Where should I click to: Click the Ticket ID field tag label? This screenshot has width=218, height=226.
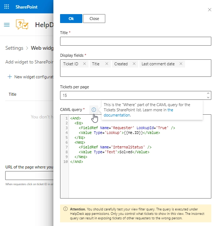pos(71,64)
